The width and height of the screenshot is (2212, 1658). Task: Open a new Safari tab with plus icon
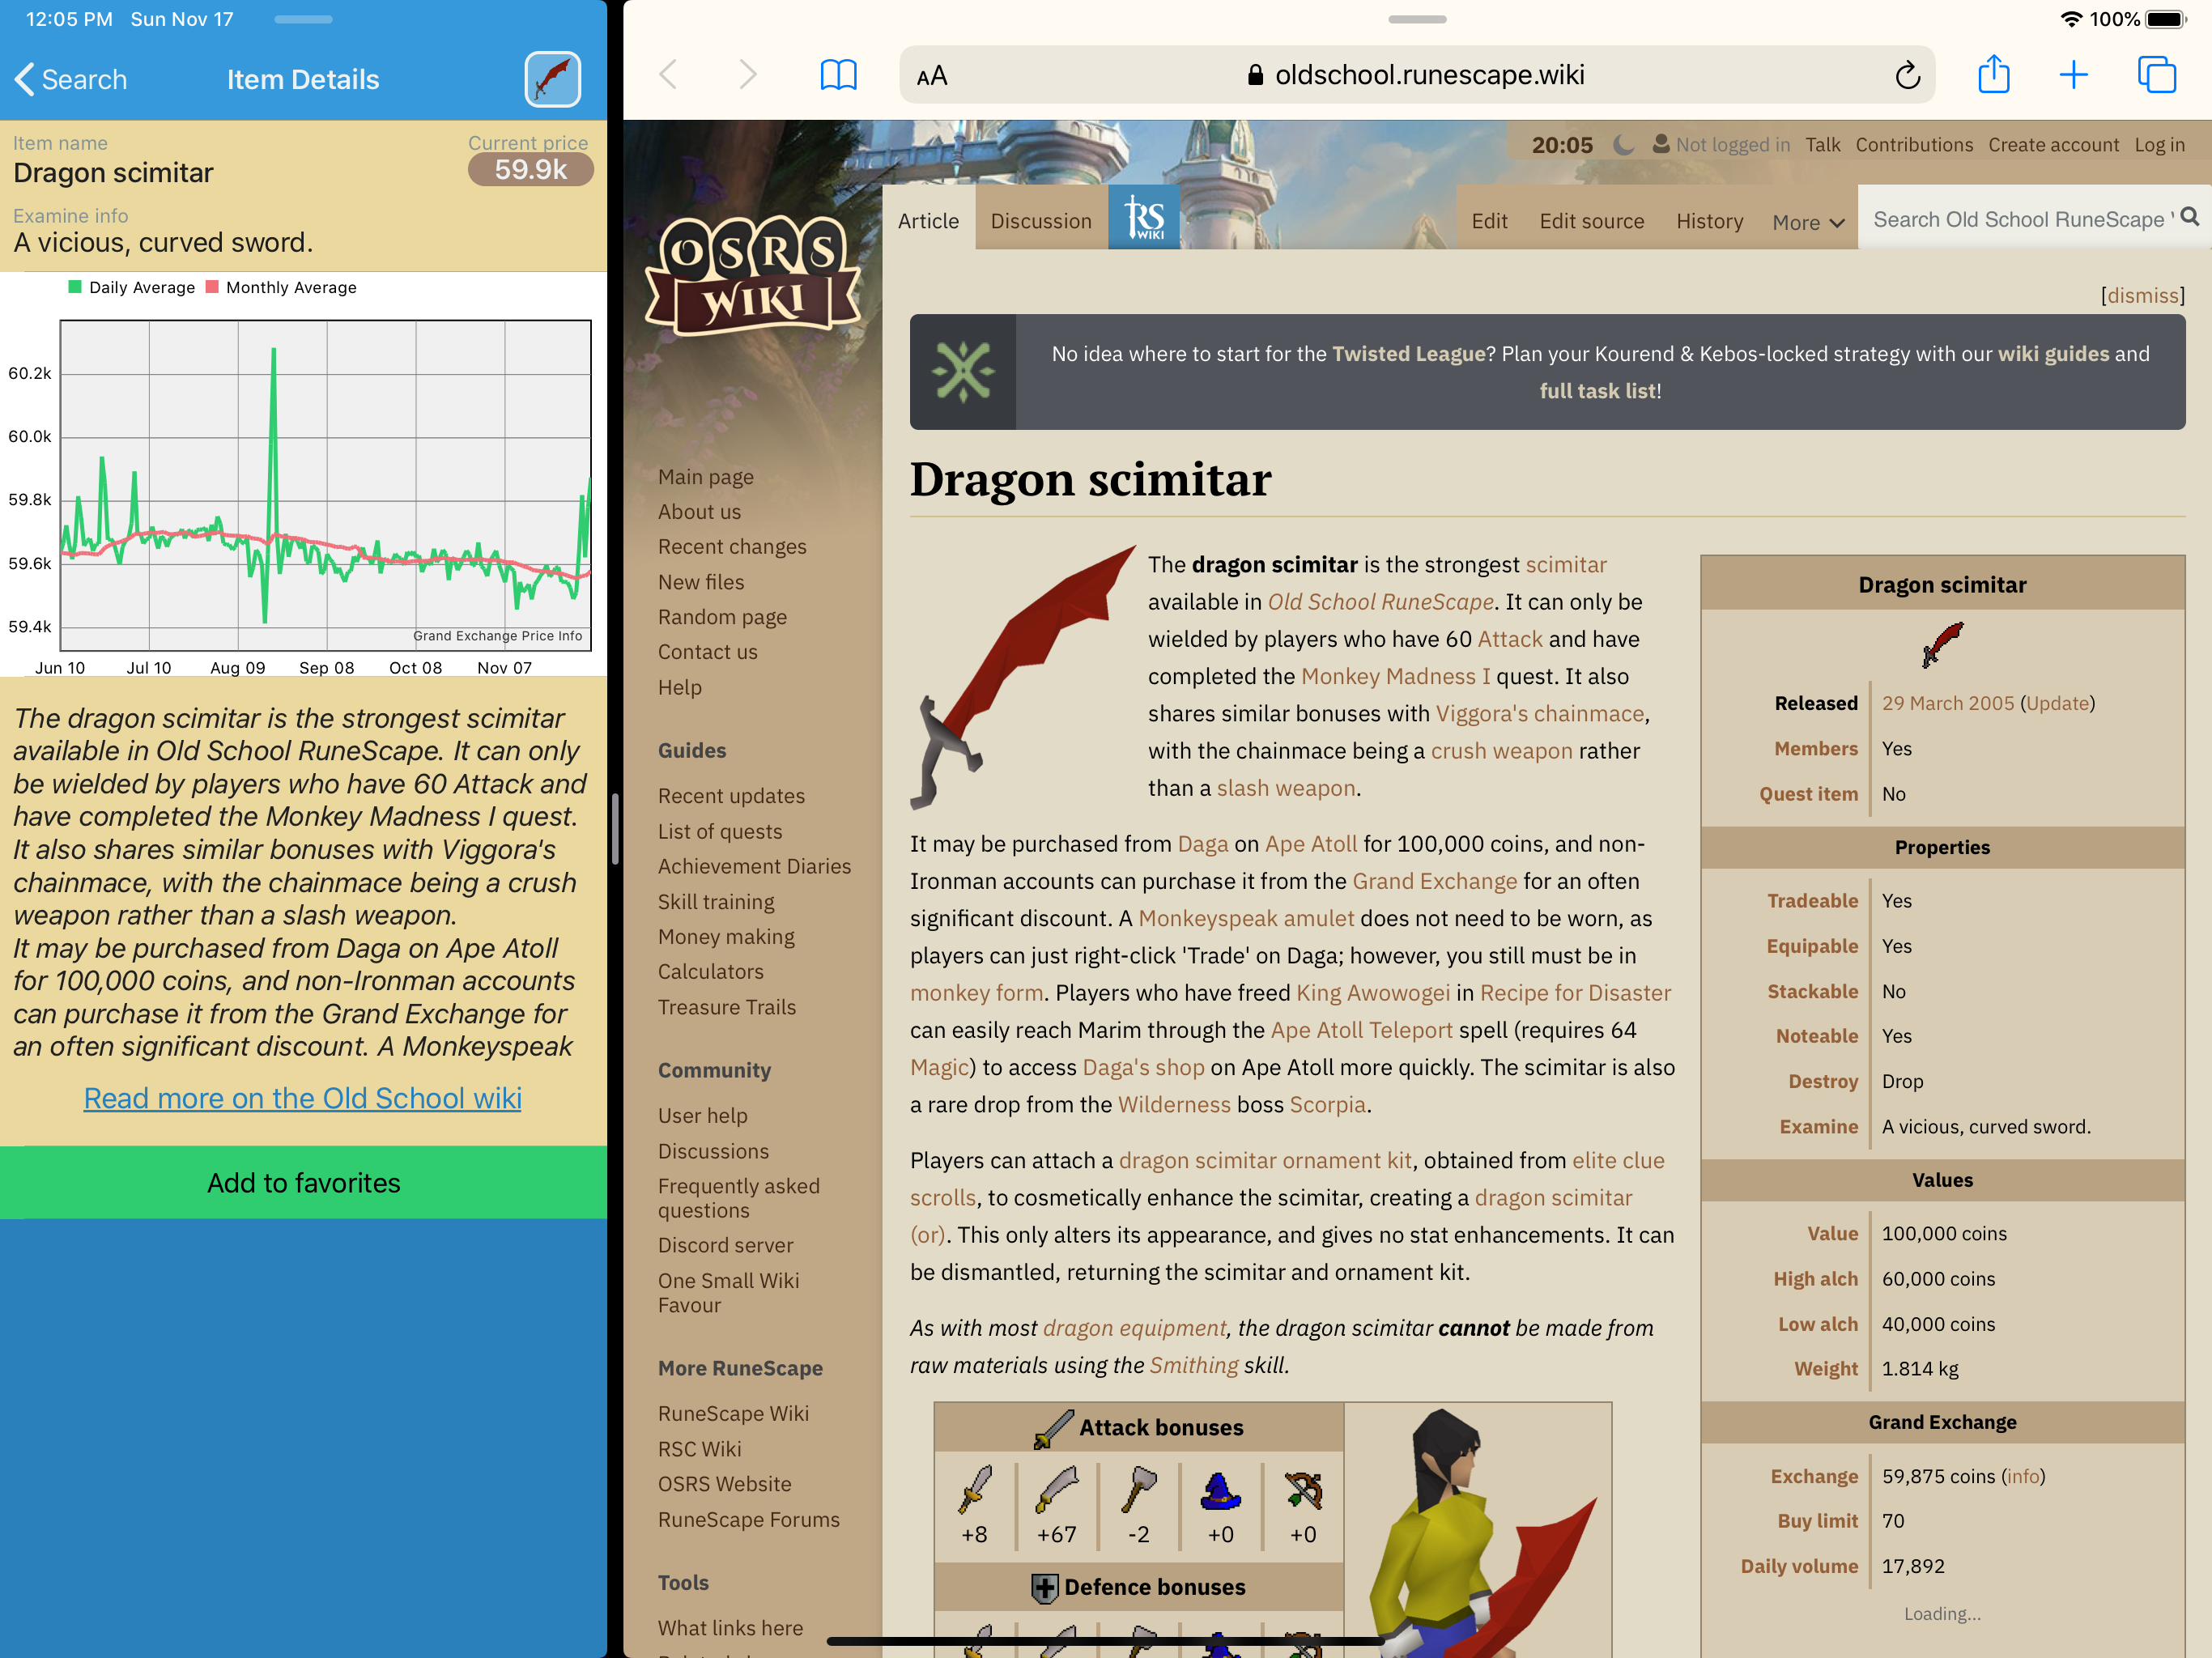click(x=2074, y=75)
